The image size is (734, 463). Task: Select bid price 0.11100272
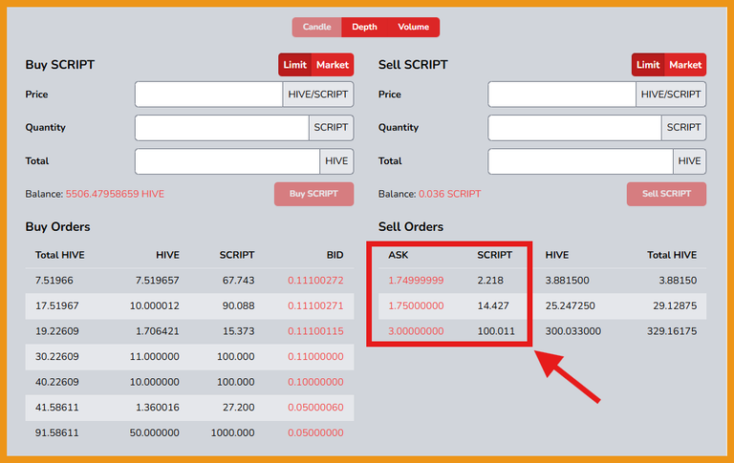(315, 281)
